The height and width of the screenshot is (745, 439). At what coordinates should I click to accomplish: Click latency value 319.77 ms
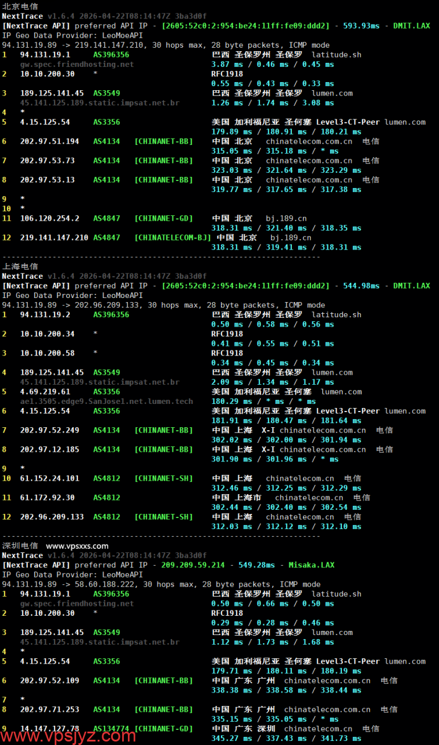pos(231,190)
